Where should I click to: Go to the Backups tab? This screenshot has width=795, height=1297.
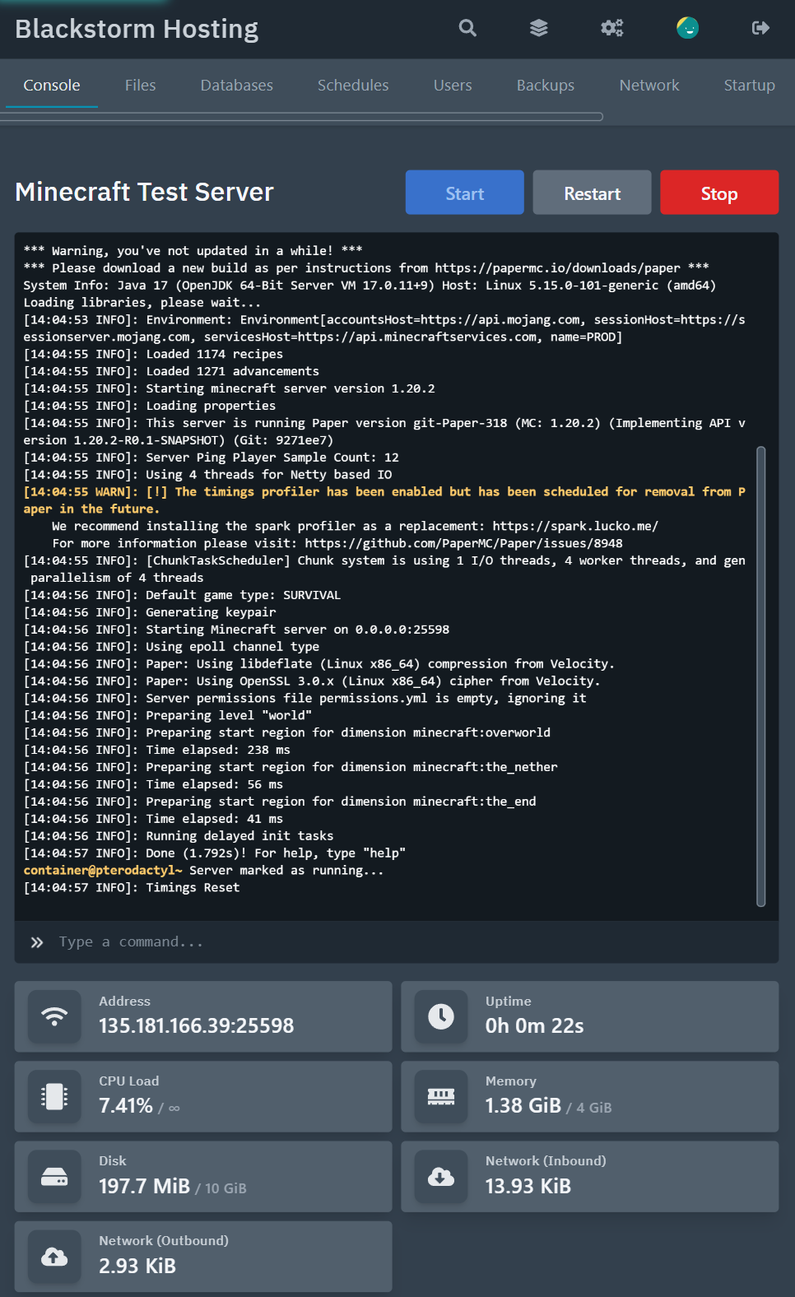pos(546,85)
